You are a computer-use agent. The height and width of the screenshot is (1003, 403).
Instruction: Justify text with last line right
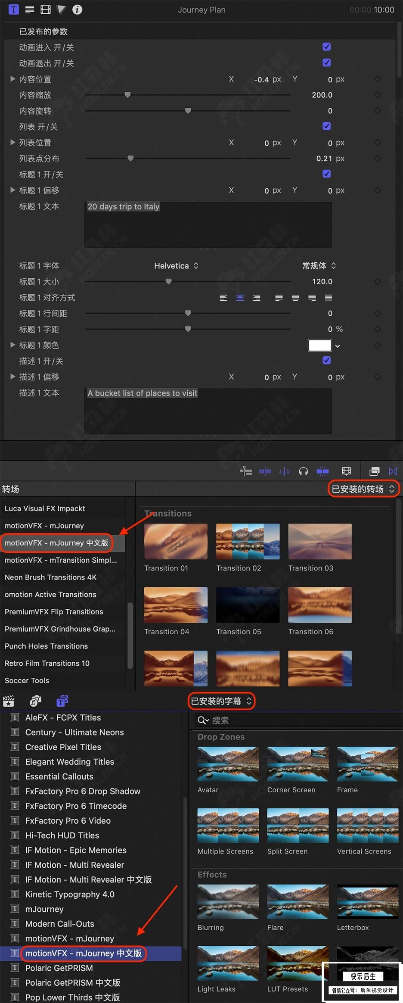[312, 298]
